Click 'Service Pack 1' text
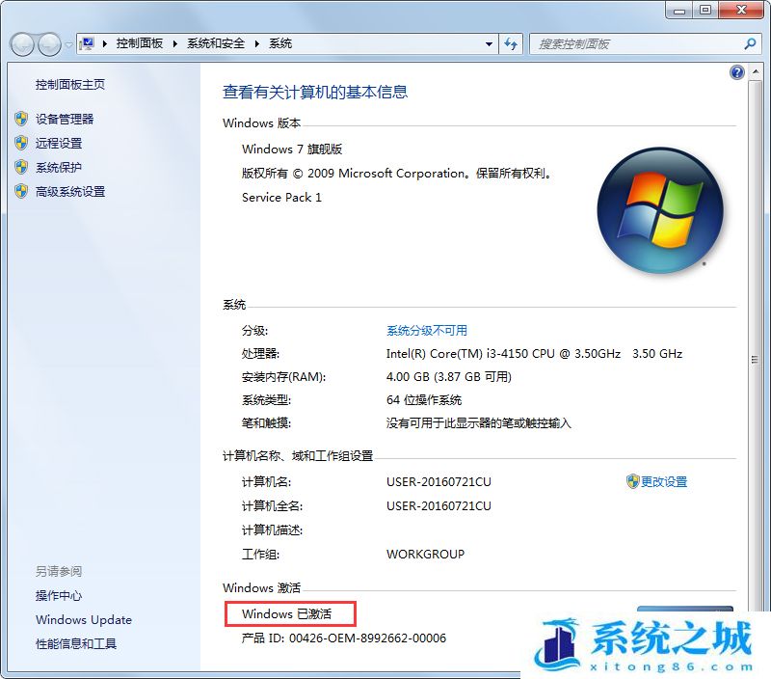The image size is (771, 679). coord(281,198)
